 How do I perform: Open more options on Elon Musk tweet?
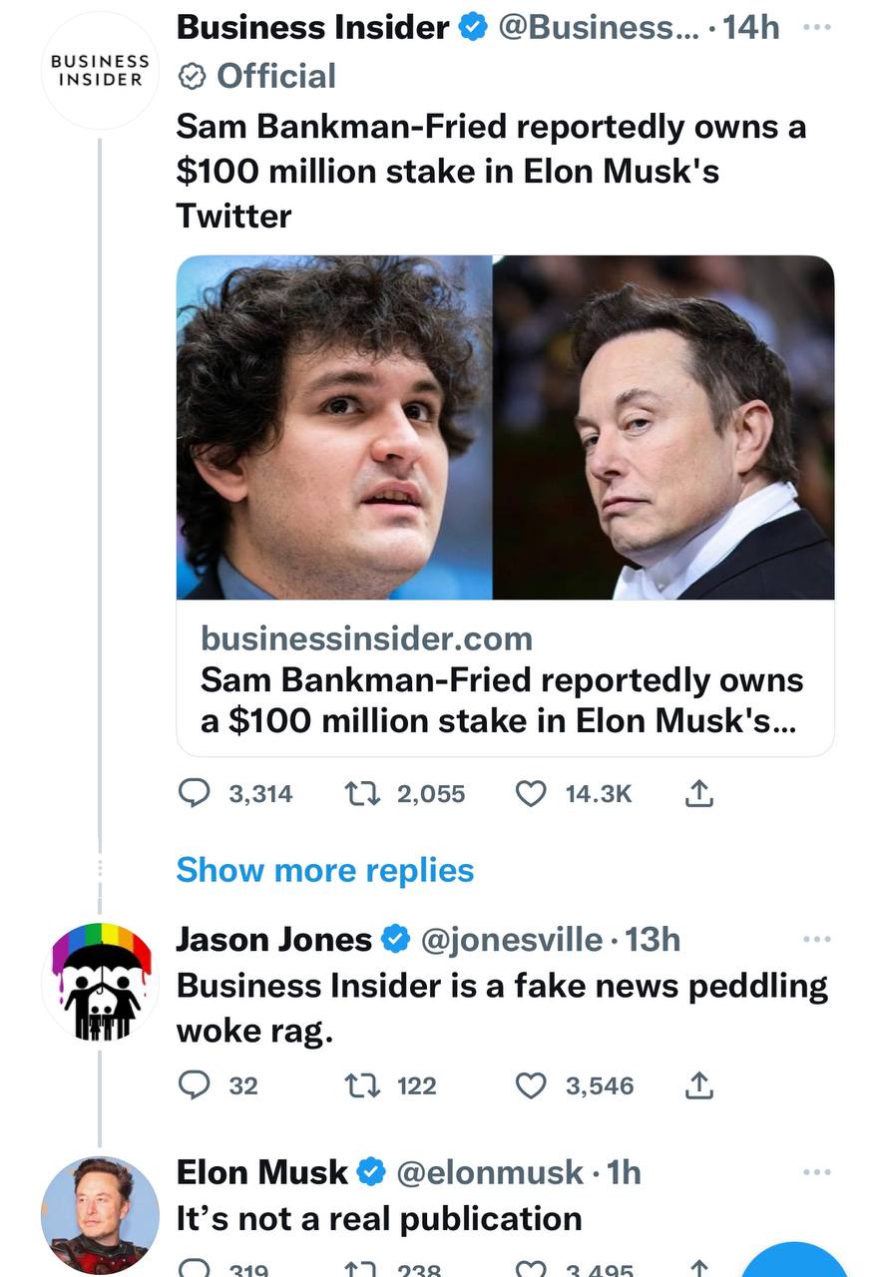tap(816, 1172)
